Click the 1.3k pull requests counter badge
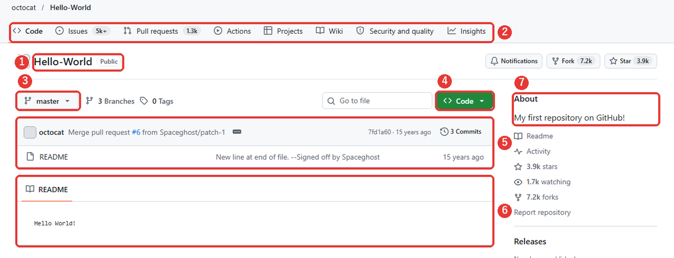The image size is (674, 258). [192, 31]
